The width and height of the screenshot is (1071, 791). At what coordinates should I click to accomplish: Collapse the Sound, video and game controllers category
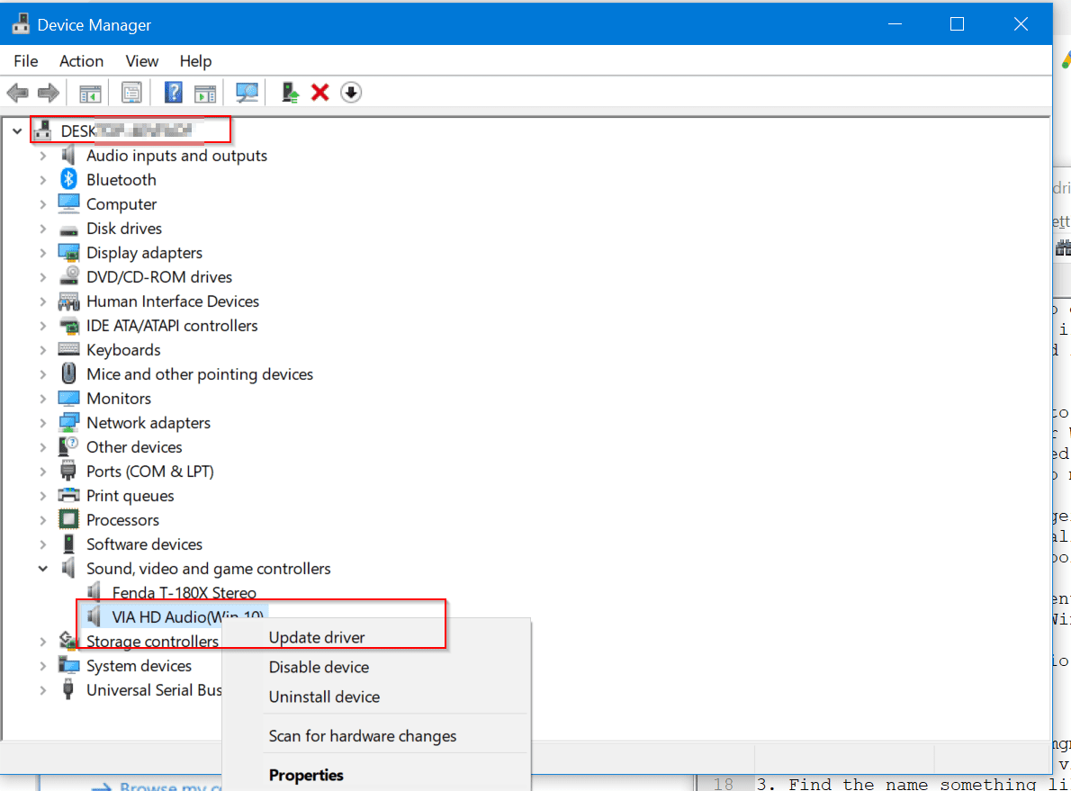(x=42, y=568)
